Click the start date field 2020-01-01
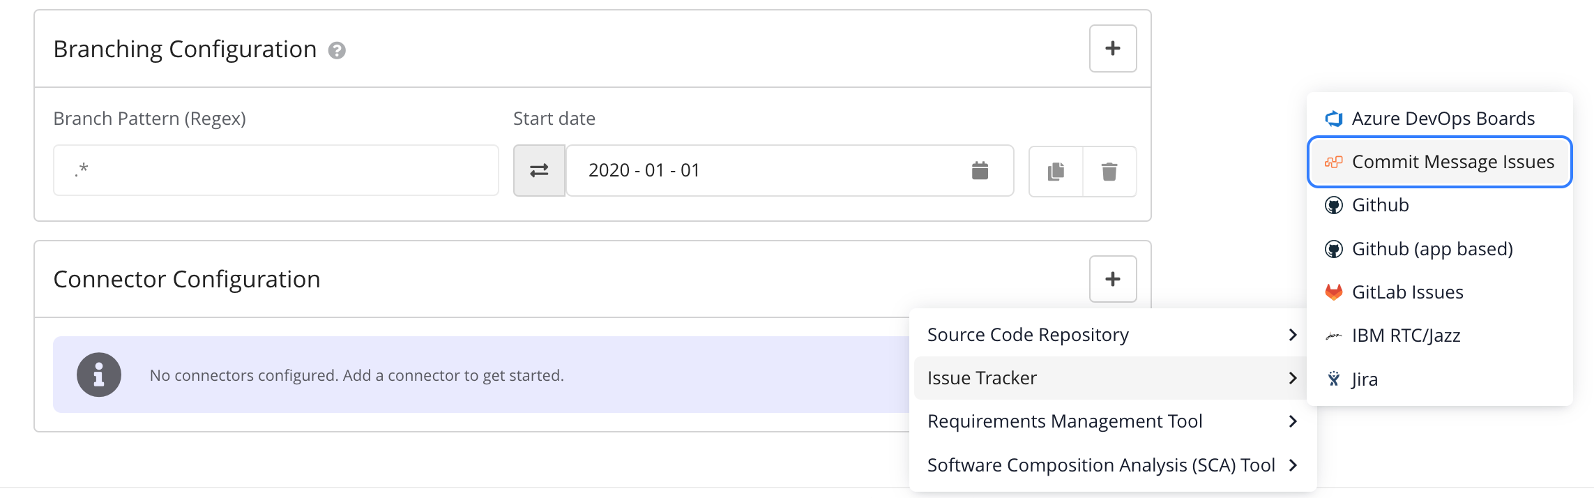The width and height of the screenshot is (1594, 498). 789,170
